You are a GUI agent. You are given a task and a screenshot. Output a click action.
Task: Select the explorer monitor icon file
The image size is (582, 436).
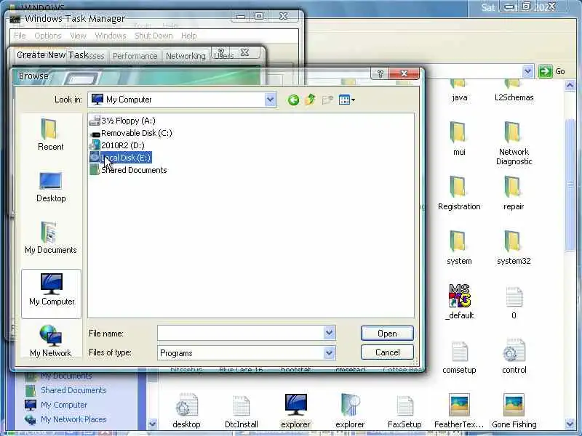[x=295, y=411]
